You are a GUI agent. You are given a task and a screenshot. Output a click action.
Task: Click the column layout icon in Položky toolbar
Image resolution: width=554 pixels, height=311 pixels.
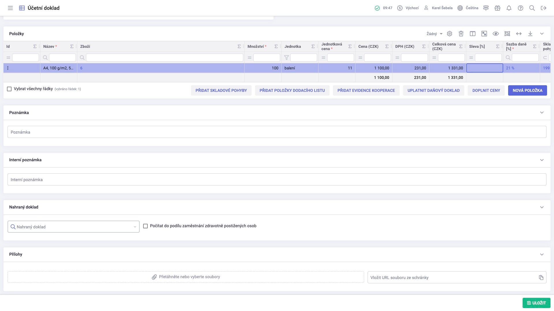(472, 34)
